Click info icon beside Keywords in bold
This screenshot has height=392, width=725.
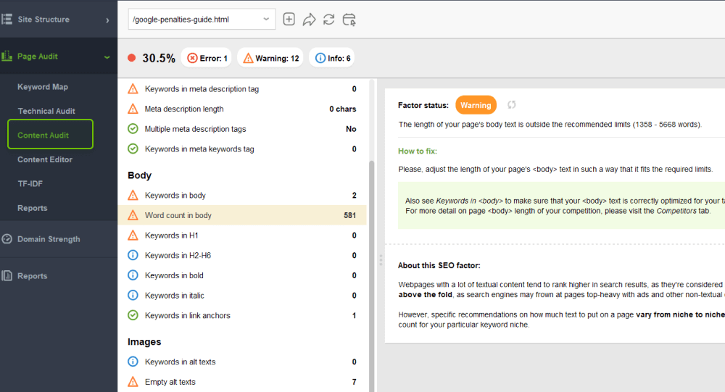(133, 275)
